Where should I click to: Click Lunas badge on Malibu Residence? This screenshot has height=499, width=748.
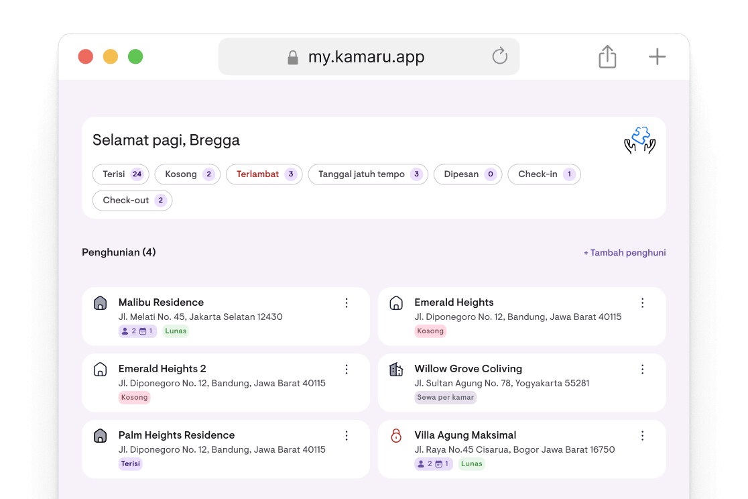(x=176, y=331)
